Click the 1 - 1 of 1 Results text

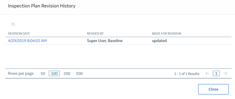pyautogui.click(x=187, y=74)
